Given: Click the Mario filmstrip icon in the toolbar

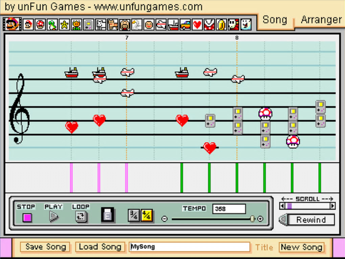Looking at the screenshot, I should click(12, 24).
